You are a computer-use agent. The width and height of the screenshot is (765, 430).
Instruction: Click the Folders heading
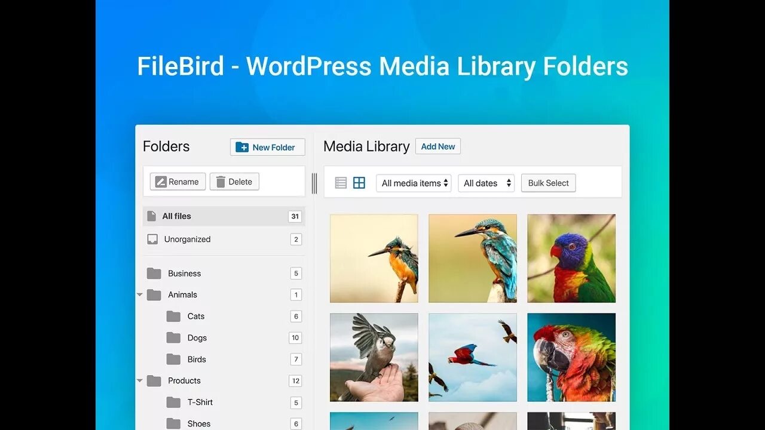(x=166, y=146)
